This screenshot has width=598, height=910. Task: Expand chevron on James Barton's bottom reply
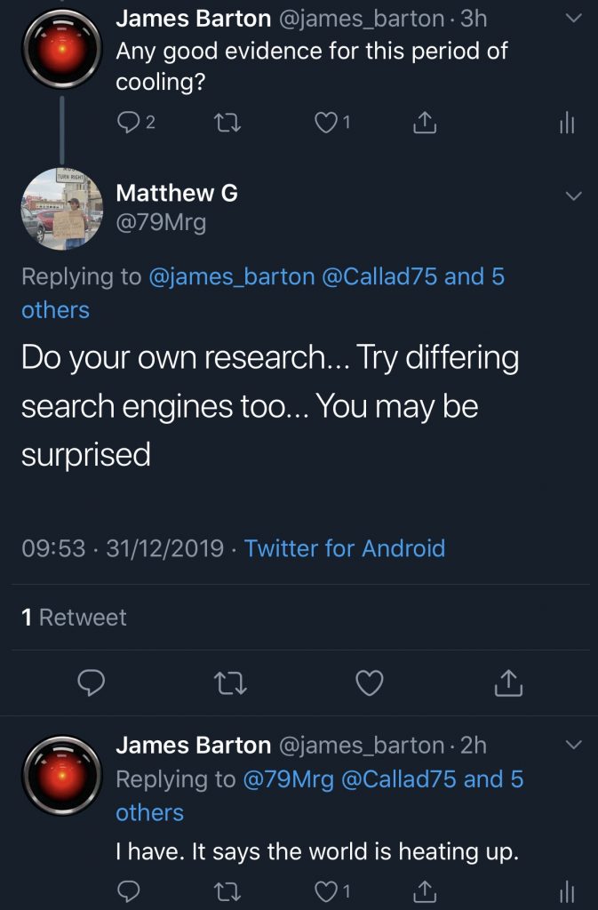[574, 744]
